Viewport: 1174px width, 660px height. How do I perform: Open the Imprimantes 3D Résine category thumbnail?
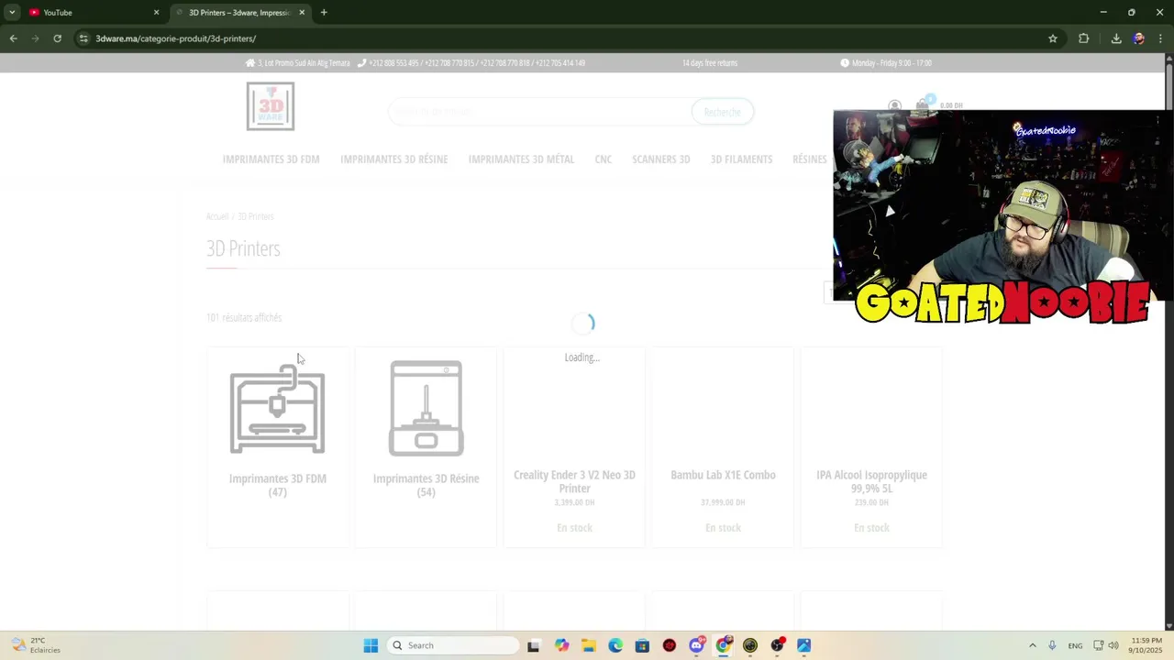[426, 409]
